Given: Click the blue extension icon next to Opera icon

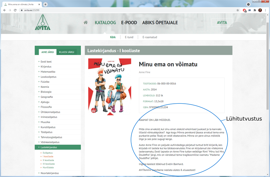Looking at the screenshot, I should click(250, 10).
